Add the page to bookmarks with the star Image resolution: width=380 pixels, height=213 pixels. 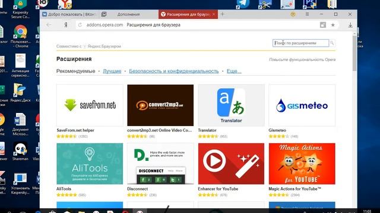333,25
